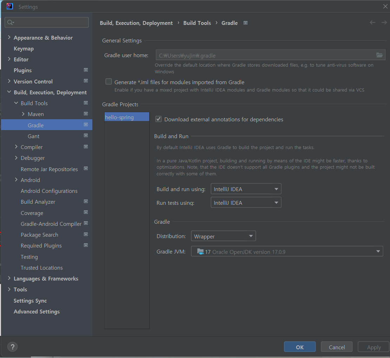Expand Appearance & Behavior tree node

[9, 37]
